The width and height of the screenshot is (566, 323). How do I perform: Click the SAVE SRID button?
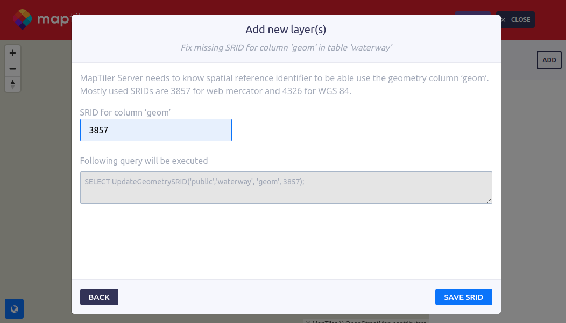[x=463, y=297]
